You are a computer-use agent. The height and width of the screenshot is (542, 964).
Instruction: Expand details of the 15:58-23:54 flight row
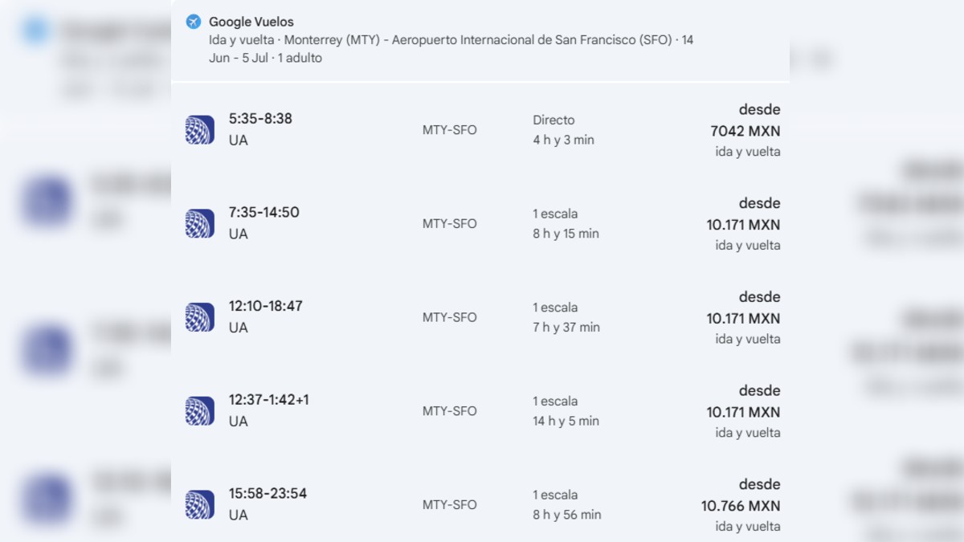[x=482, y=503]
